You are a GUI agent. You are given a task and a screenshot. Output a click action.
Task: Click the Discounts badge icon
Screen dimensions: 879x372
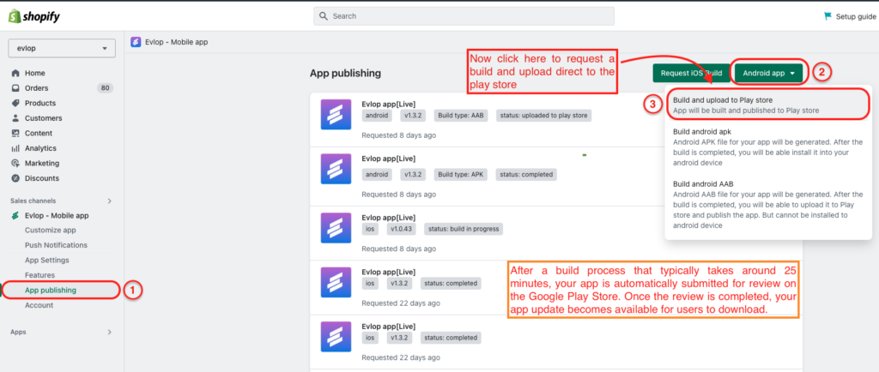pyautogui.click(x=15, y=178)
